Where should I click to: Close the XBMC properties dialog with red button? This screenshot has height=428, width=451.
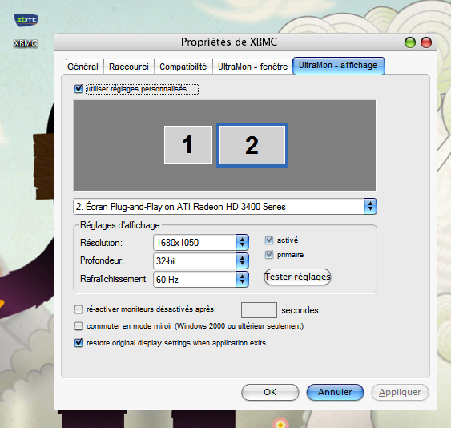point(426,42)
